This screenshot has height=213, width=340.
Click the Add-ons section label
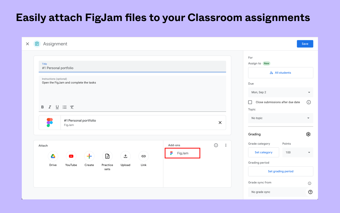point(174,145)
